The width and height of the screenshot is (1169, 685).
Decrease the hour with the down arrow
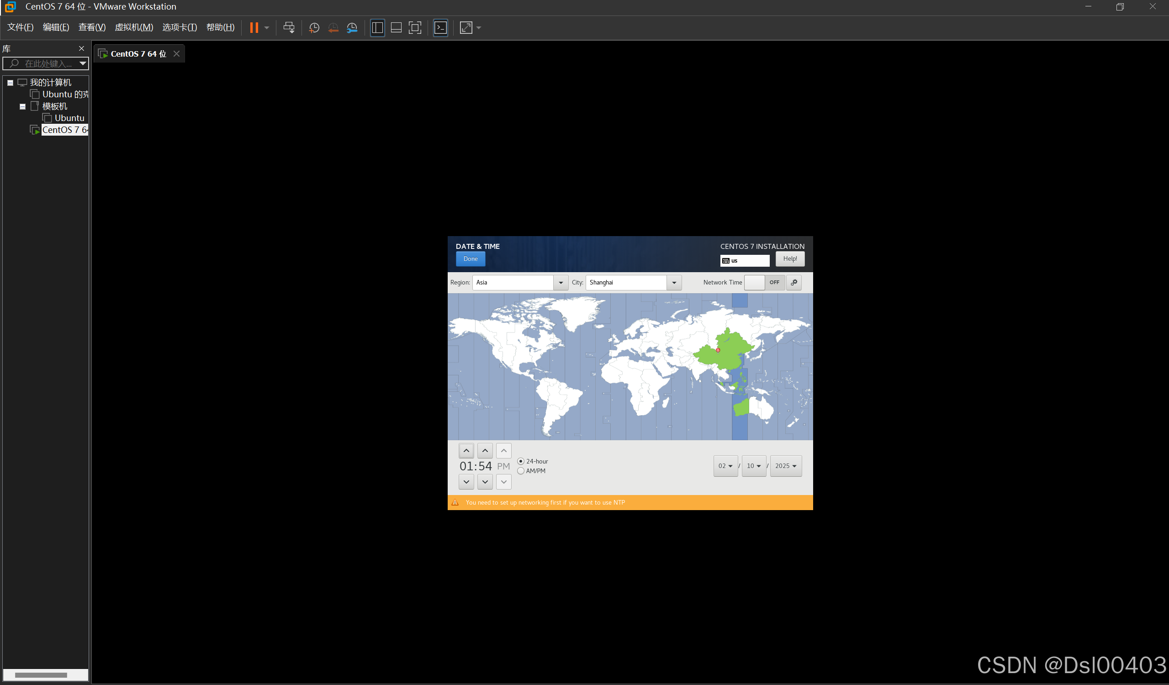point(466,482)
